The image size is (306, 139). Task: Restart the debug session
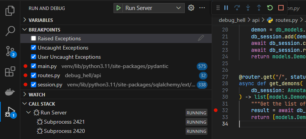(270, 8)
